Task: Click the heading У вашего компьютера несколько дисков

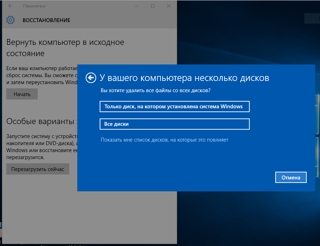Action: (184, 78)
